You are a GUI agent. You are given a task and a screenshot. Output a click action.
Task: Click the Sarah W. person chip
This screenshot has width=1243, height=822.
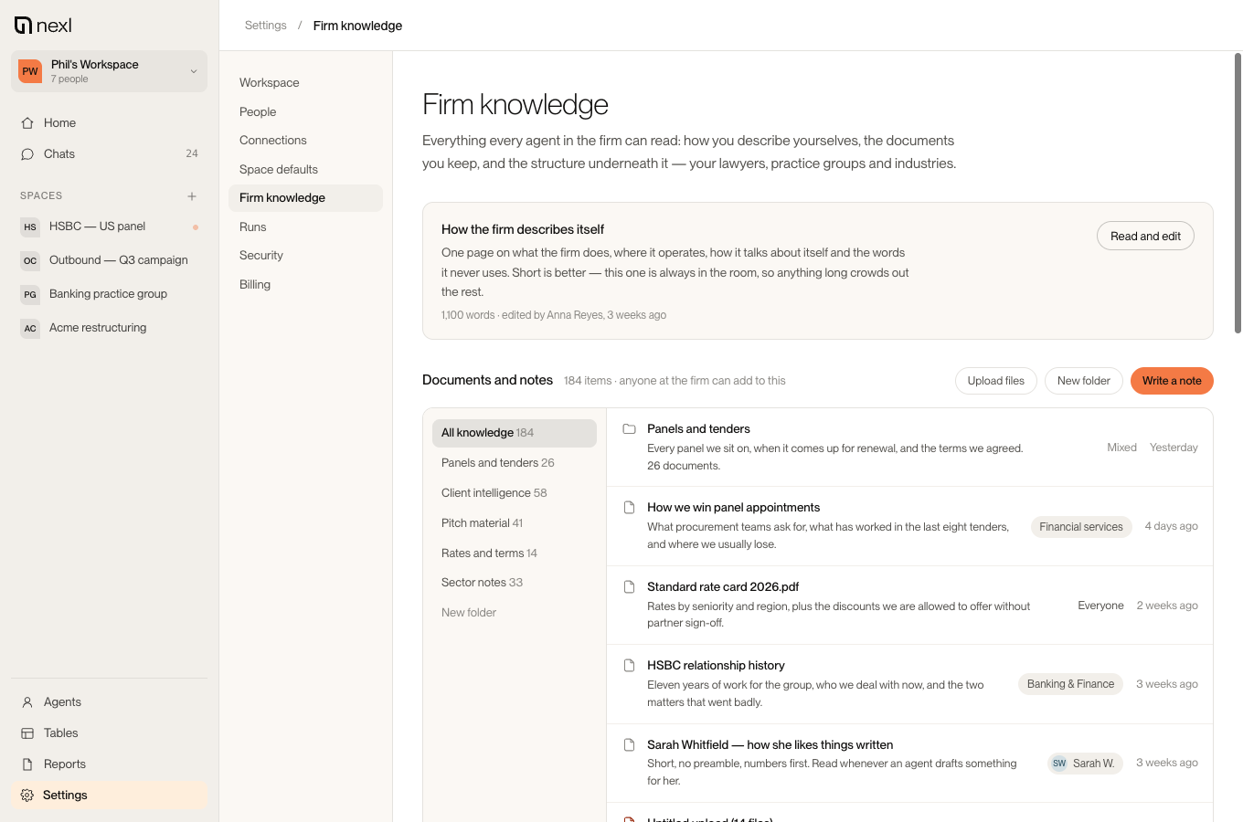[1085, 764]
